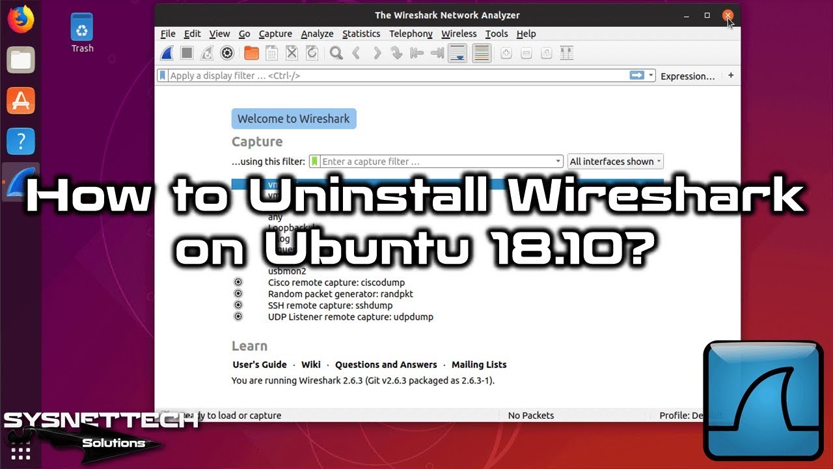Zoom in on the packet text
This screenshot has height=469, width=833.
(x=506, y=53)
